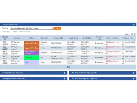
Task: Sort by Change ID column header
Action: [5, 38]
